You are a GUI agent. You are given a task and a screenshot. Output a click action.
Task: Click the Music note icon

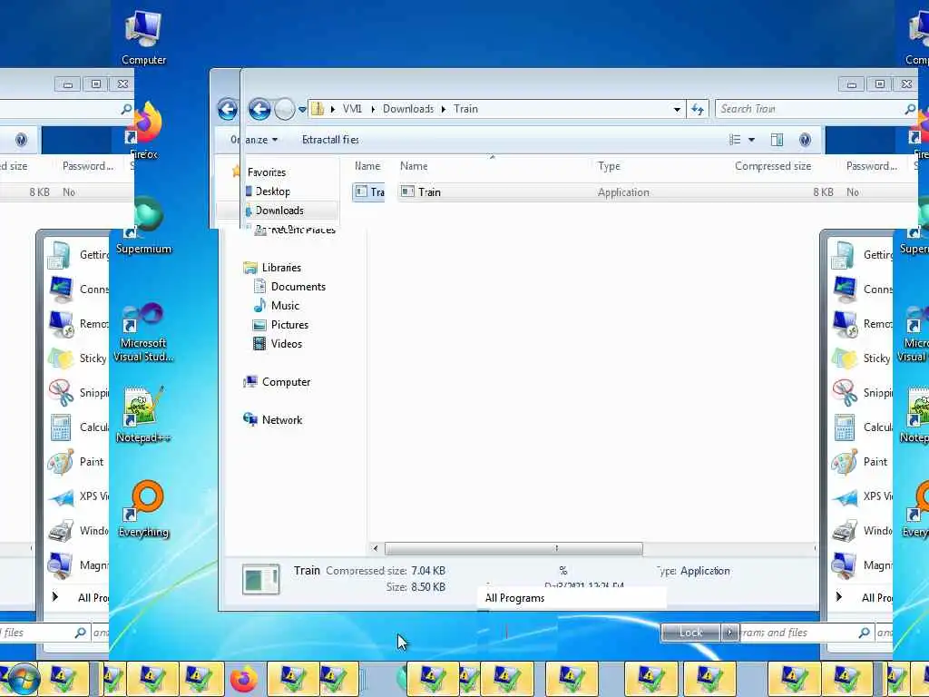pos(259,305)
